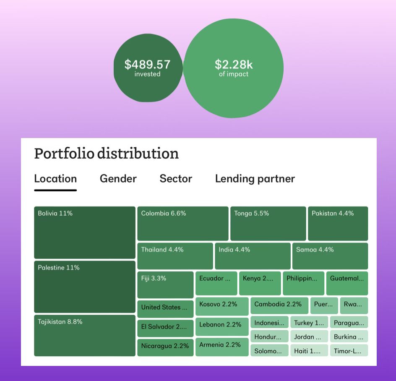Choose the Pakistan 4.4% tile
This screenshot has height=381, width=396.
338,224
